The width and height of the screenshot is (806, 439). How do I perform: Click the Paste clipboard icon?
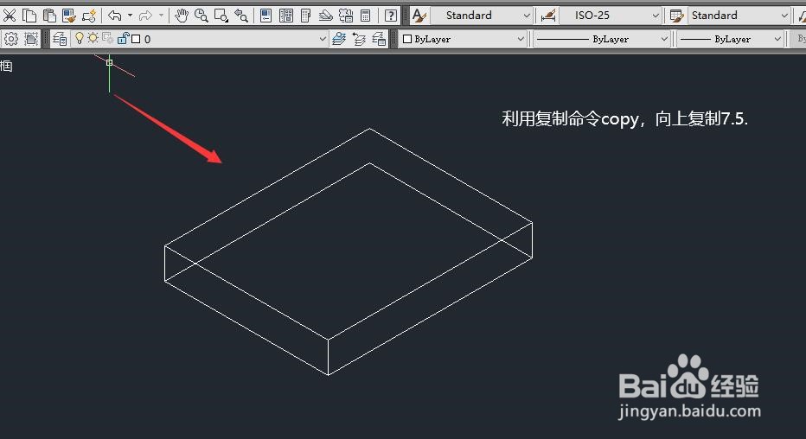(x=49, y=16)
